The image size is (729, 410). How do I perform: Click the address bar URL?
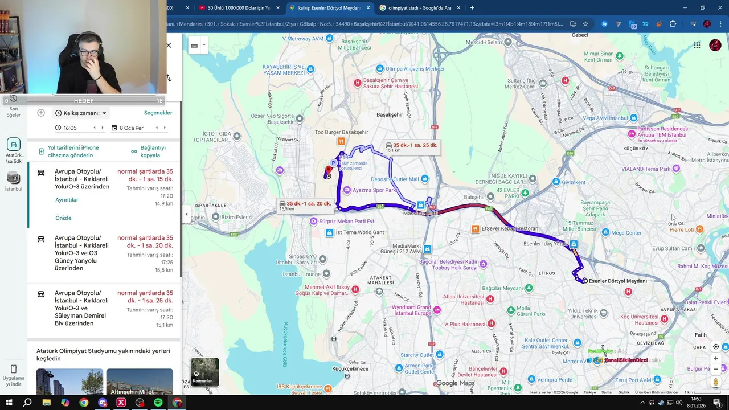pos(364,24)
